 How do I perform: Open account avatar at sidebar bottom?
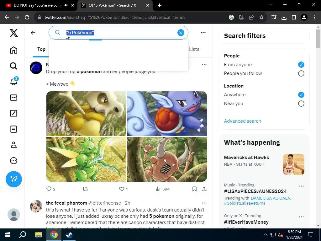point(14,215)
